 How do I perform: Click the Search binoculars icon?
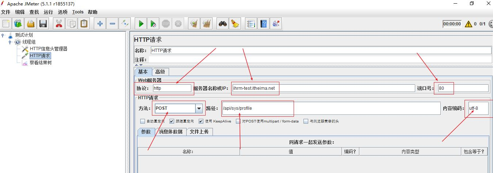click(x=223, y=24)
